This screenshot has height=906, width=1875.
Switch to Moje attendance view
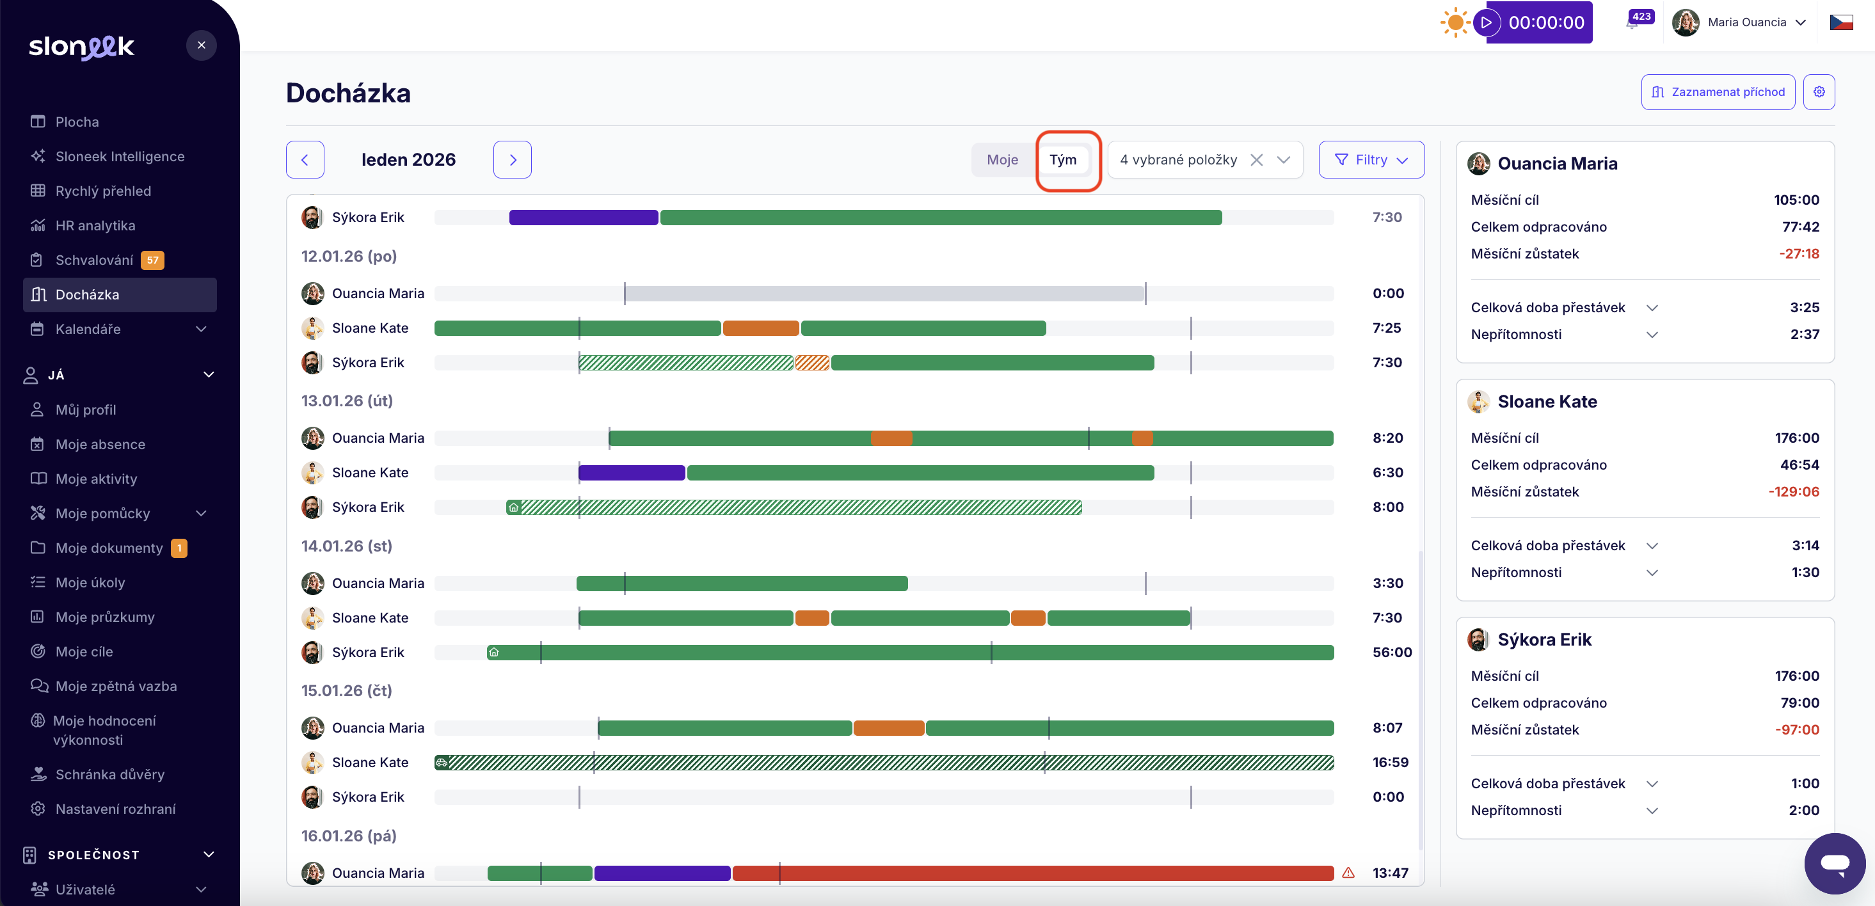click(x=1001, y=159)
